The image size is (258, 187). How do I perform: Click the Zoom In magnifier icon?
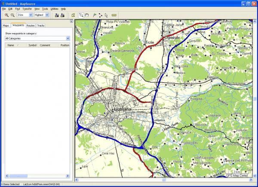(7, 15)
